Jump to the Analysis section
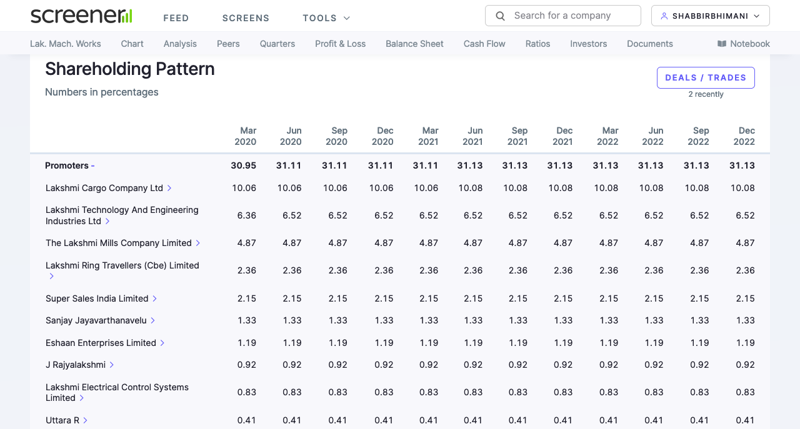Viewport: 800px width, 429px height. tap(180, 44)
